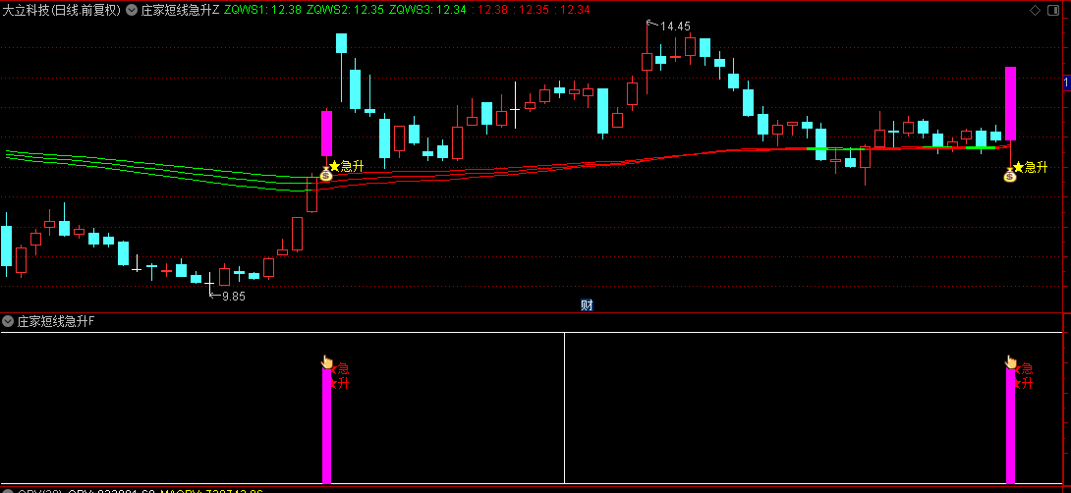Select the stock title 大立科技(日线.前复权)
This screenshot has height=493, width=1071.
[62, 10]
